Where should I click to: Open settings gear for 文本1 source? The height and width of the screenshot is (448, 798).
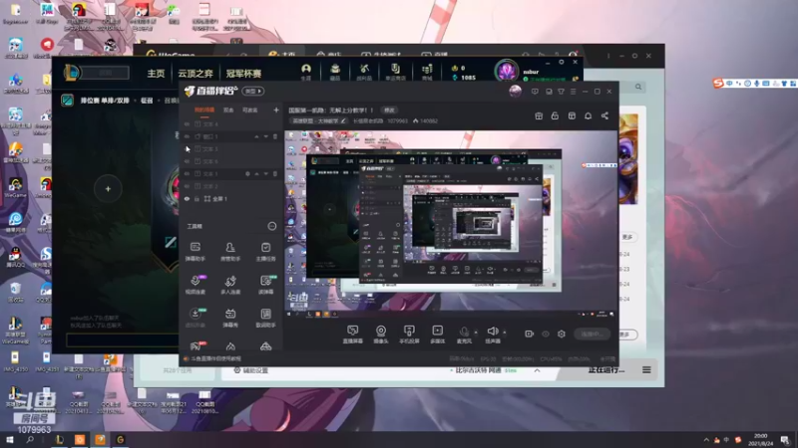pos(247,173)
